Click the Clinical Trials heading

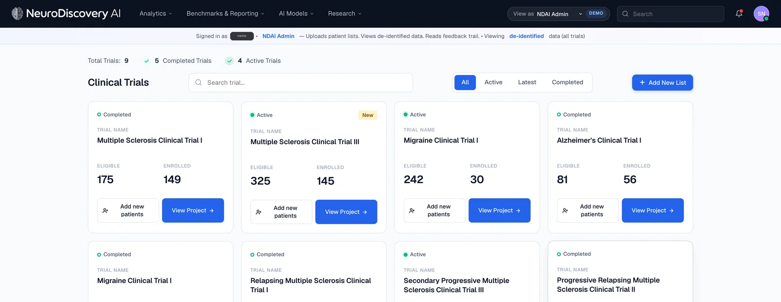point(118,82)
